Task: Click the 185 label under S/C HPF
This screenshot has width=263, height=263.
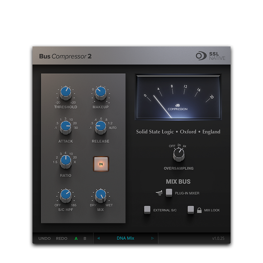Action: pyautogui.click(x=74, y=205)
